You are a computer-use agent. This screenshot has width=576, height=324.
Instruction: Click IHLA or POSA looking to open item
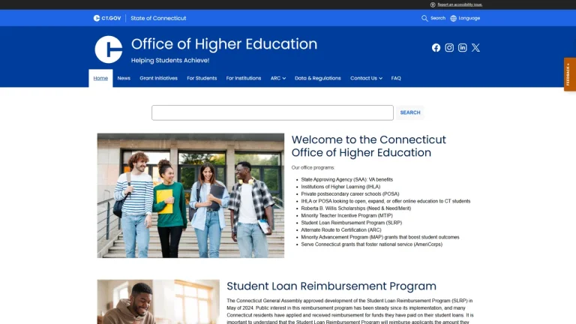(385, 201)
